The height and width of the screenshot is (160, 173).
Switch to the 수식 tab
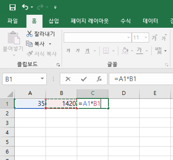(125, 21)
